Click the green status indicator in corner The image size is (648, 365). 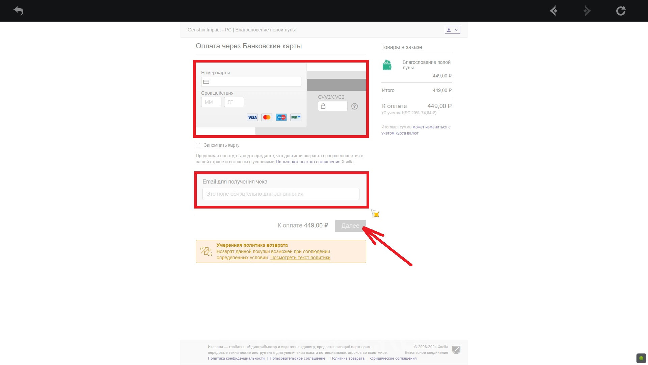click(x=641, y=358)
